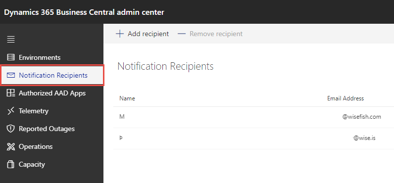Click the Notification Recipients envelope icon
This screenshot has width=394, height=183.
coord(11,75)
